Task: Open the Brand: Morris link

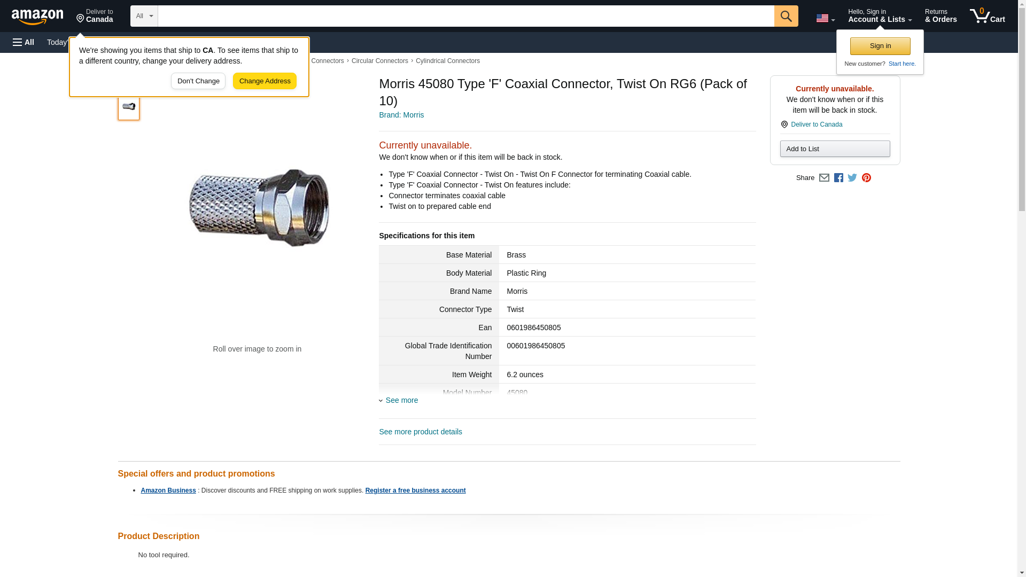Action: 401,115
